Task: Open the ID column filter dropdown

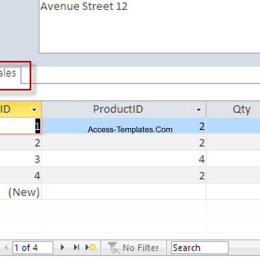Action: 34,109
